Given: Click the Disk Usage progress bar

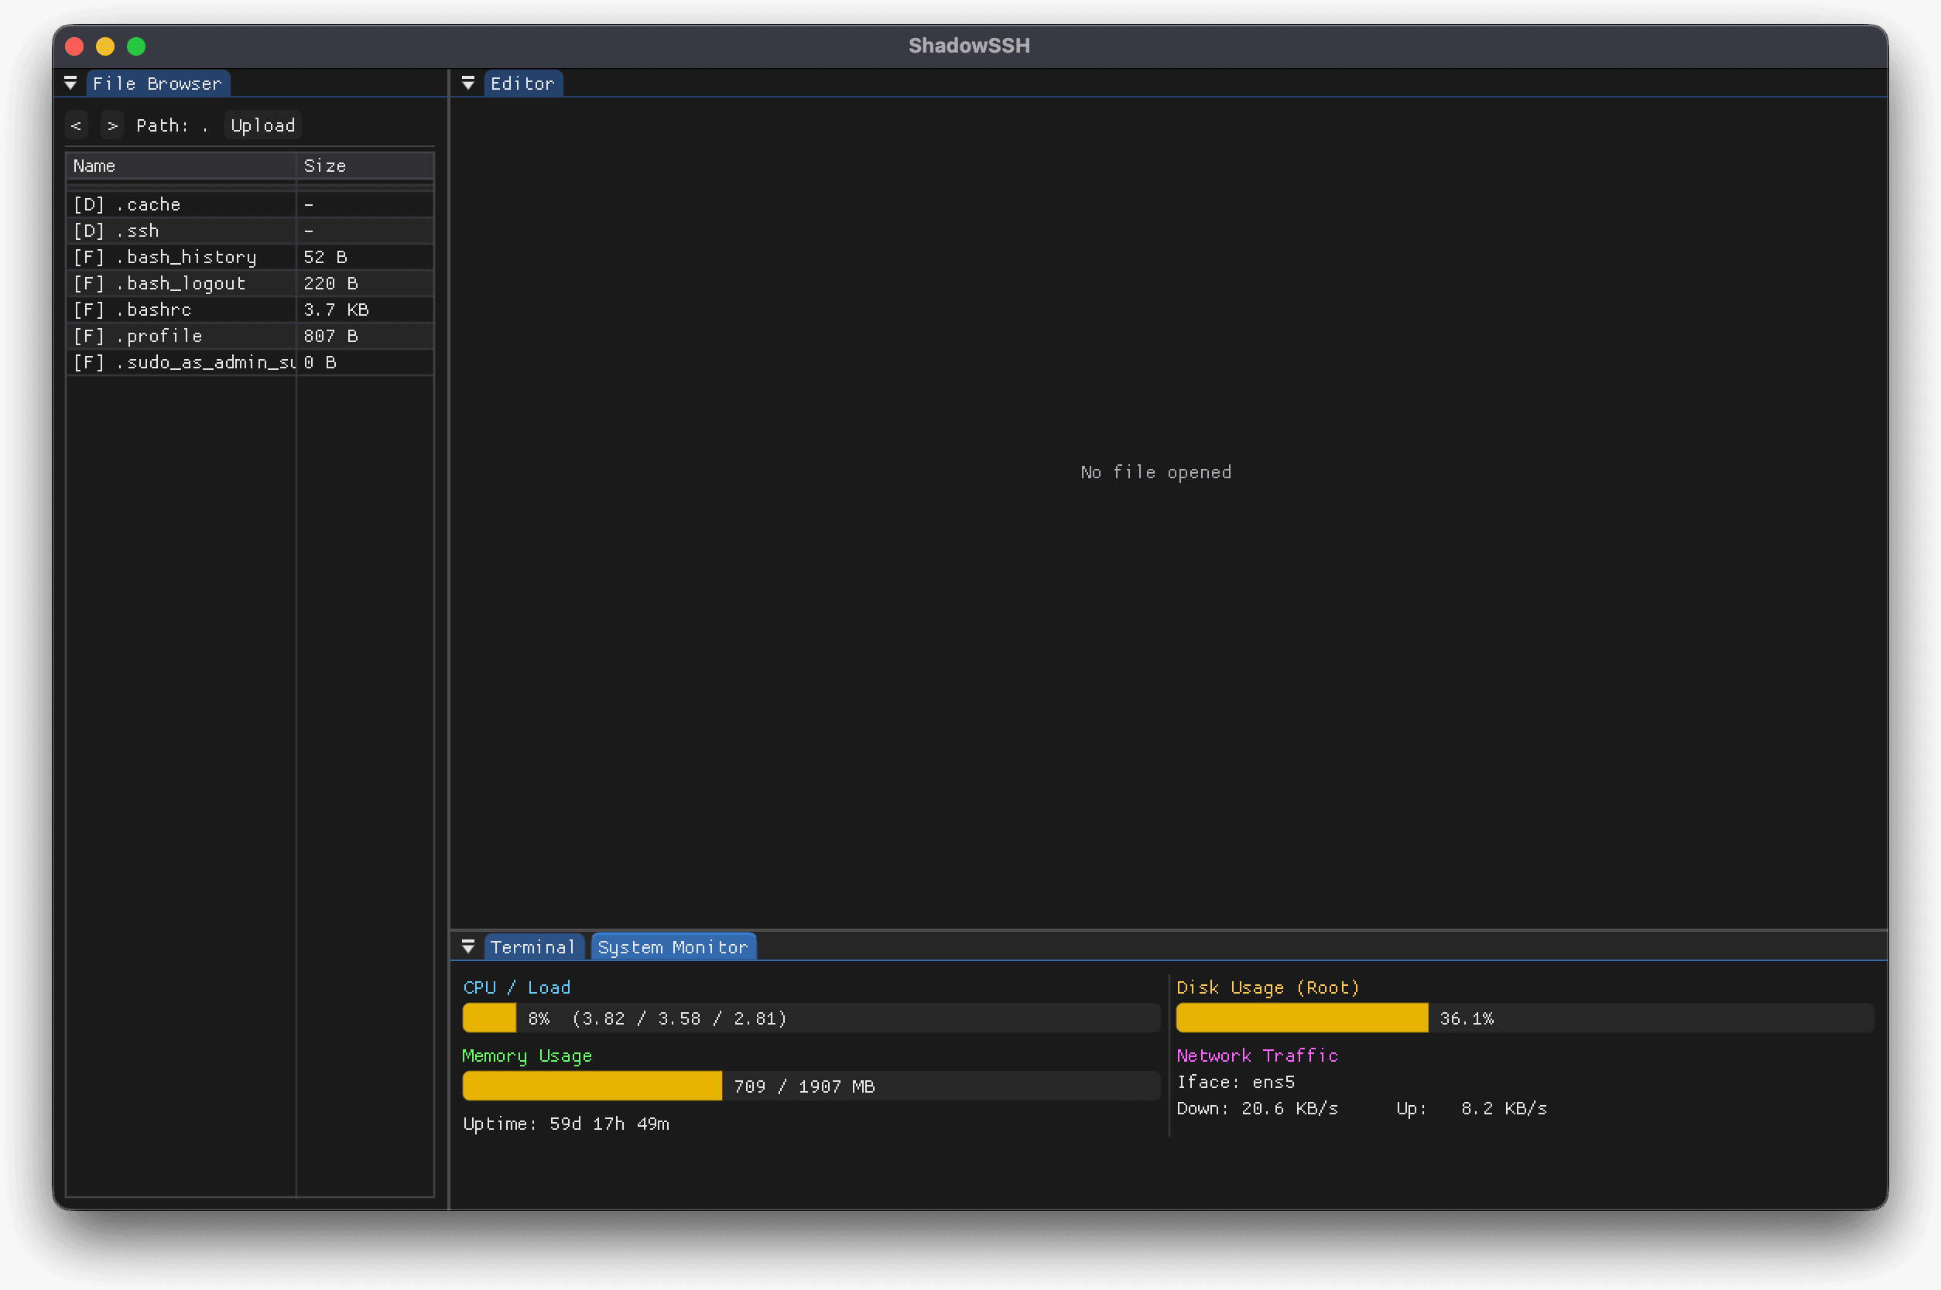Looking at the screenshot, I should tap(1525, 1018).
